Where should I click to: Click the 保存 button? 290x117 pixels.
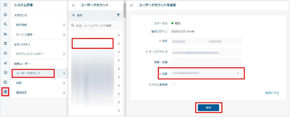click(208, 108)
